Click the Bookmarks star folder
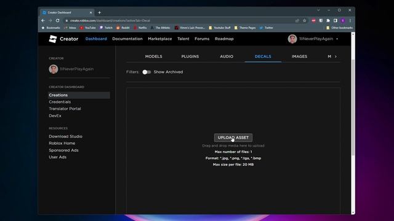Image resolution: width=394 pixels, height=221 pixels. pos(50,28)
